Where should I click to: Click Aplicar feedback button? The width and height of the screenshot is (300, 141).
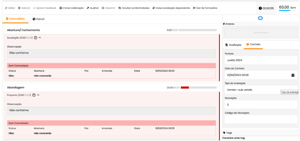tap(45, 8)
